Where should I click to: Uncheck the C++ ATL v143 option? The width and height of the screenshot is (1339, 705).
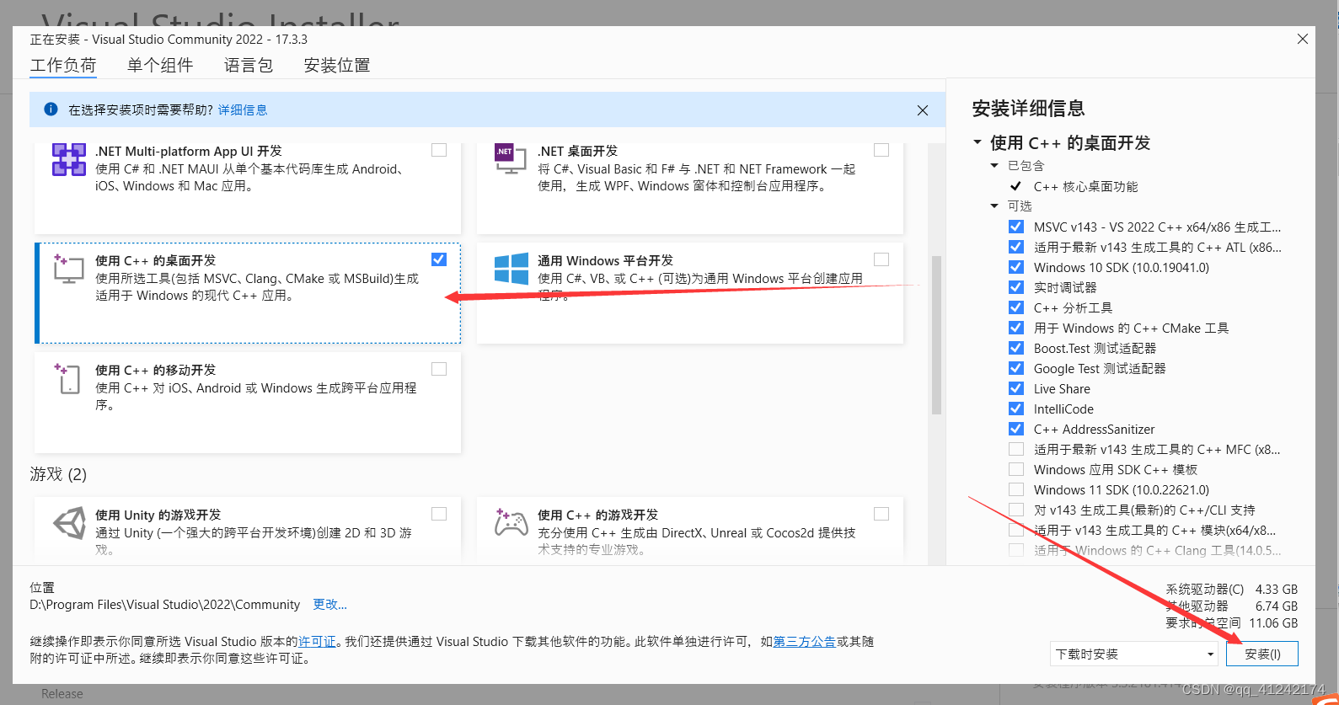(x=1016, y=247)
